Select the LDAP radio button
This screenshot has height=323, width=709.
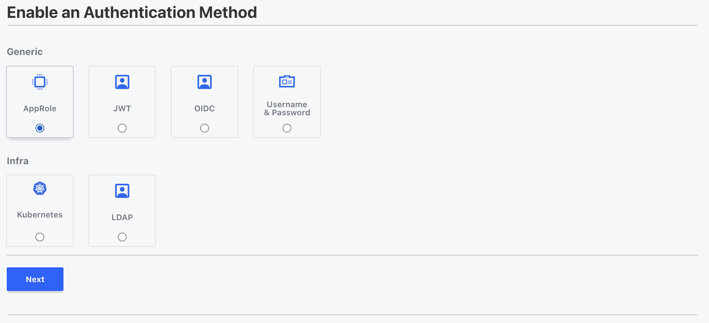(x=122, y=237)
